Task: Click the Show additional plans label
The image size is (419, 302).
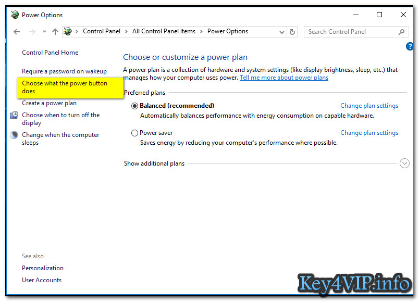Action: [x=154, y=163]
